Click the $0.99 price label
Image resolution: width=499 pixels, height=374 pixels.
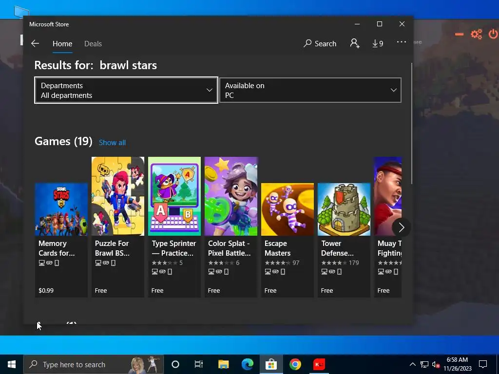(46, 290)
